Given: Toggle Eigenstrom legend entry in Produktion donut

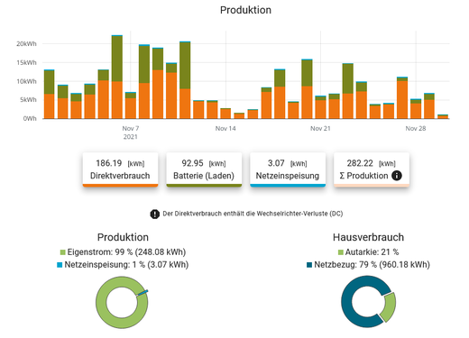Looking at the screenshot, I should point(123,251).
